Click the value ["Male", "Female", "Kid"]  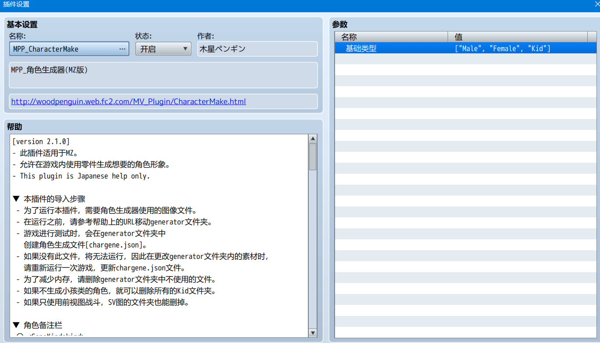(x=503, y=49)
